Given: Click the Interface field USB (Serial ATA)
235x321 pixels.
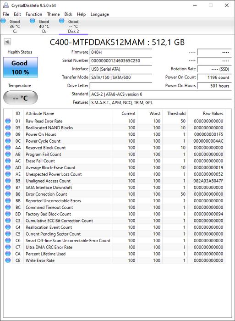Looking at the screenshot, I should (120, 69).
